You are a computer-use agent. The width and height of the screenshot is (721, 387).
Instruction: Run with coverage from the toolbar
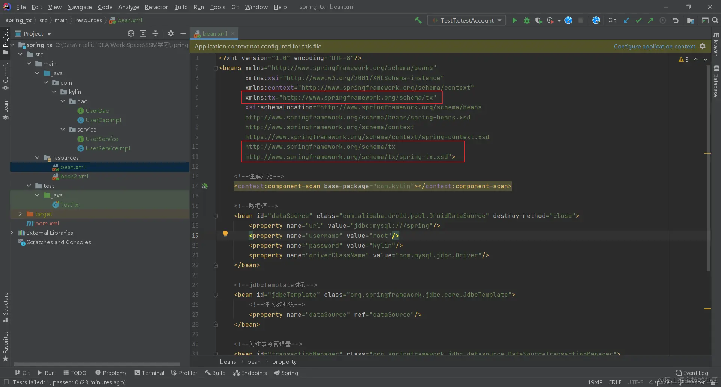pos(538,20)
